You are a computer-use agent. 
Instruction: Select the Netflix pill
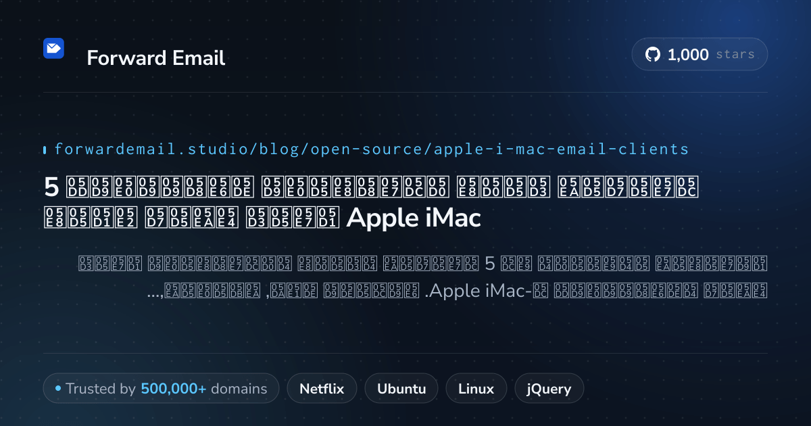pos(322,389)
